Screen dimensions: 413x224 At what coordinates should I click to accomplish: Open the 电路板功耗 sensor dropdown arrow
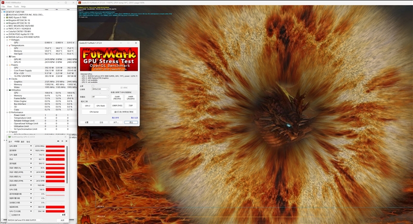point(31,207)
